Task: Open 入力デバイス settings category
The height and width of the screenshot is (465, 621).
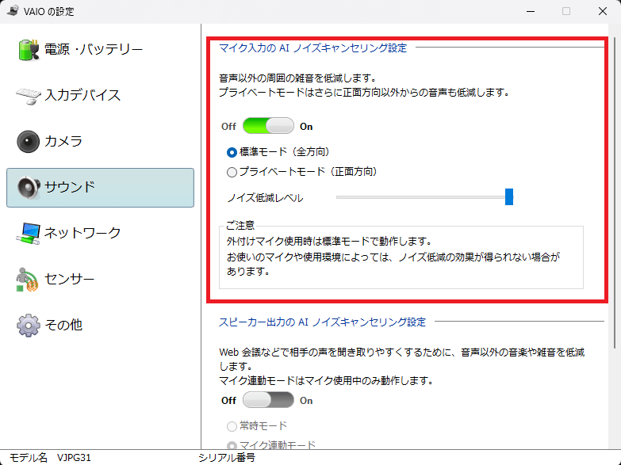Action: click(x=100, y=95)
